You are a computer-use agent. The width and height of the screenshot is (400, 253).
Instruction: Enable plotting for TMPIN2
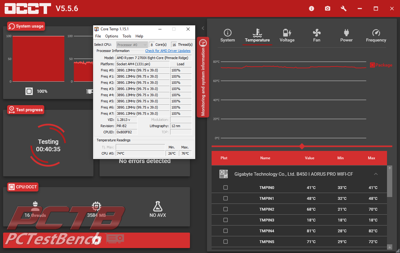(226, 209)
